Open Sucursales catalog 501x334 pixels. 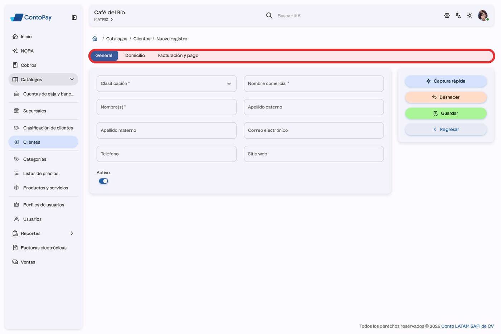coord(43,111)
